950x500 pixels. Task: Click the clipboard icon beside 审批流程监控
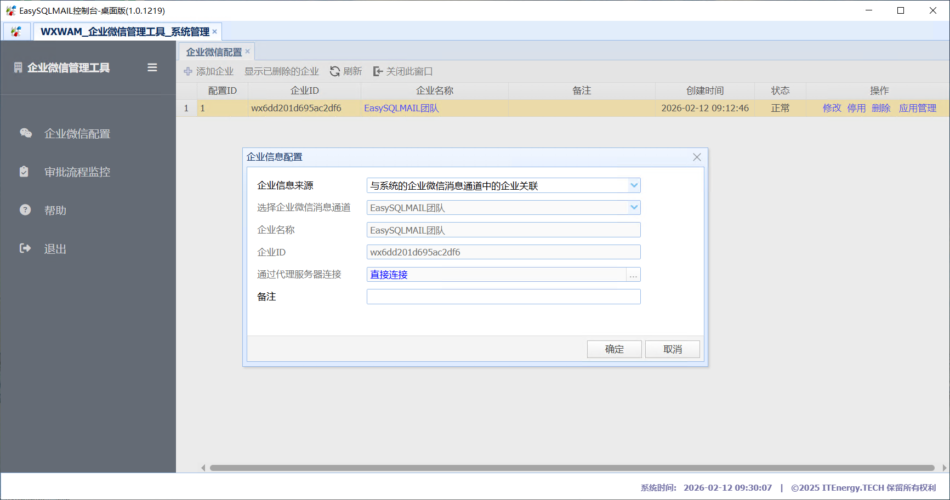tap(24, 172)
